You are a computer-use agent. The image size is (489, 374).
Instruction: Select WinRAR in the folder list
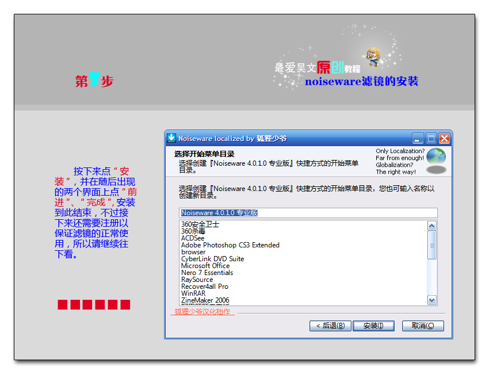tap(193, 293)
